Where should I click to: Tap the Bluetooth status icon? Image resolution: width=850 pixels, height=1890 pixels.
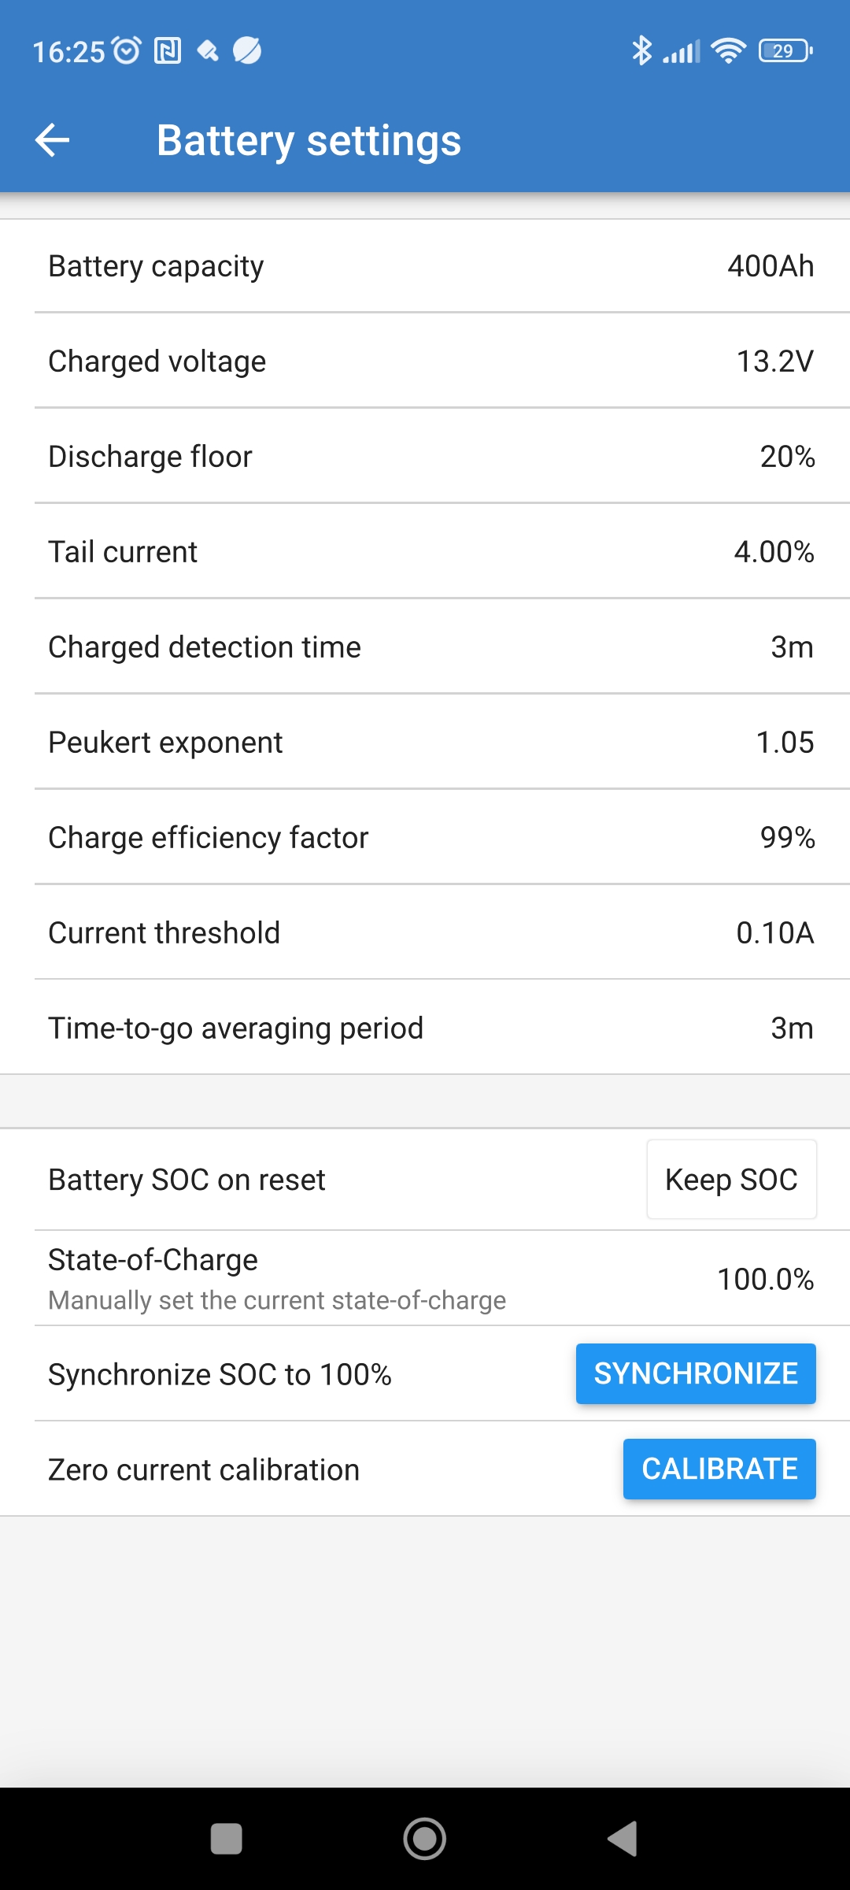pos(641,51)
